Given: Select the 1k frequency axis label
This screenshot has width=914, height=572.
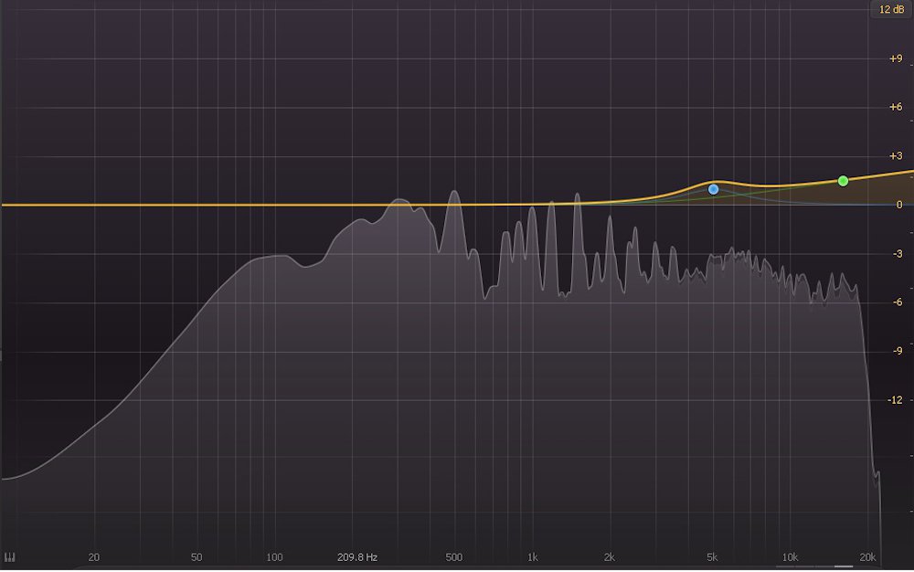Looking at the screenshot, I should pyautogui.click(x=534, y=556).
